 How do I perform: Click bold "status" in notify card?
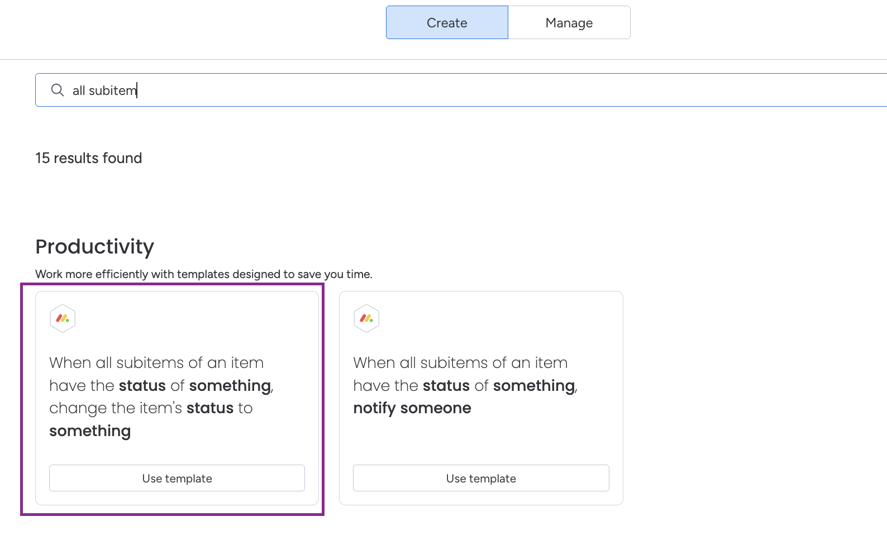pyautogui.click(x=446, y=386)
